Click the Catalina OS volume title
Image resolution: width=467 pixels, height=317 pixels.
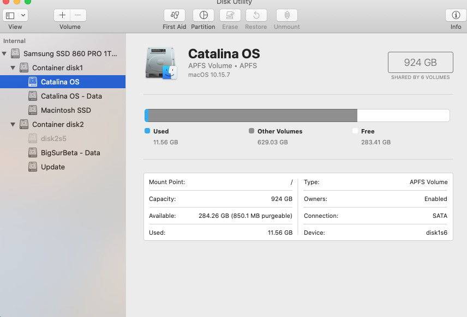point(224,54)
